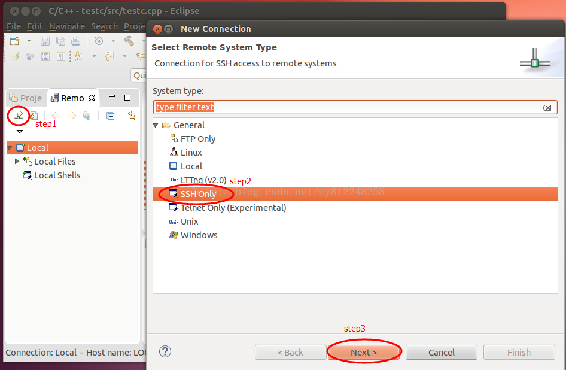Switch to the Proje explorer tab

pos(26,98)
